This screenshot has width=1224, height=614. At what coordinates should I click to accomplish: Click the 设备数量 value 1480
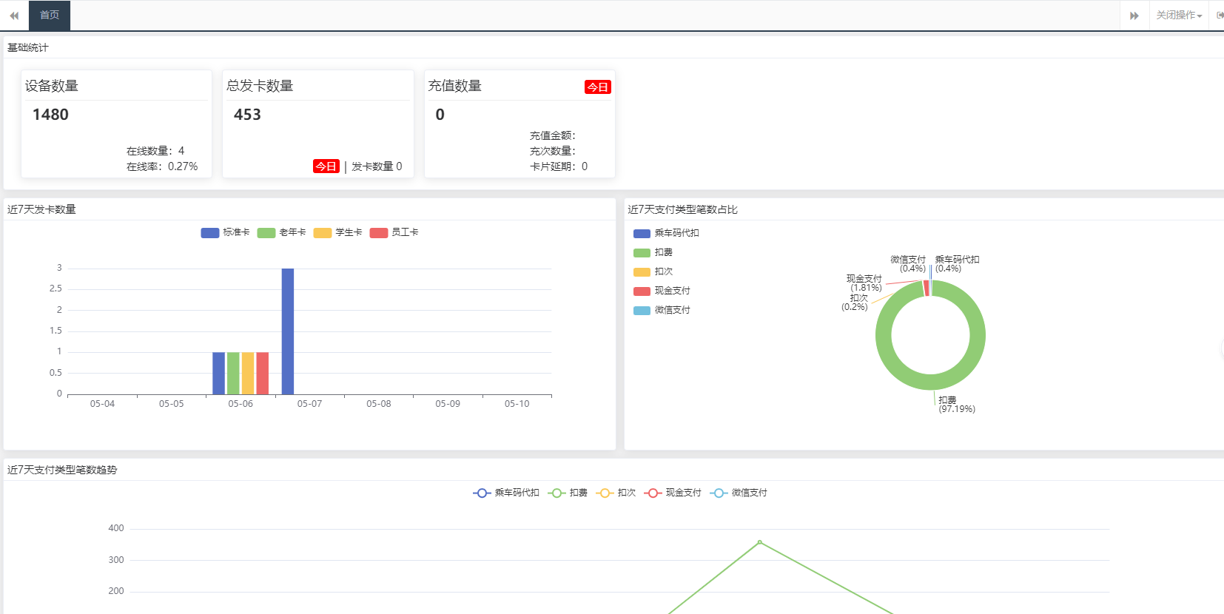50,115
